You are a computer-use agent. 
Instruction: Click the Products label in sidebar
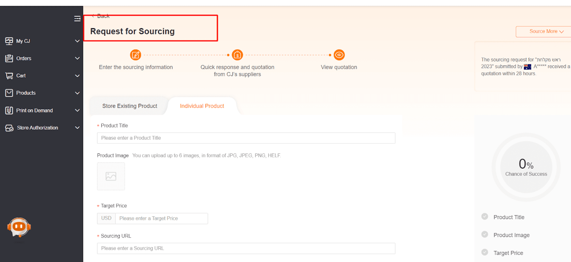(x=26, y=93)
